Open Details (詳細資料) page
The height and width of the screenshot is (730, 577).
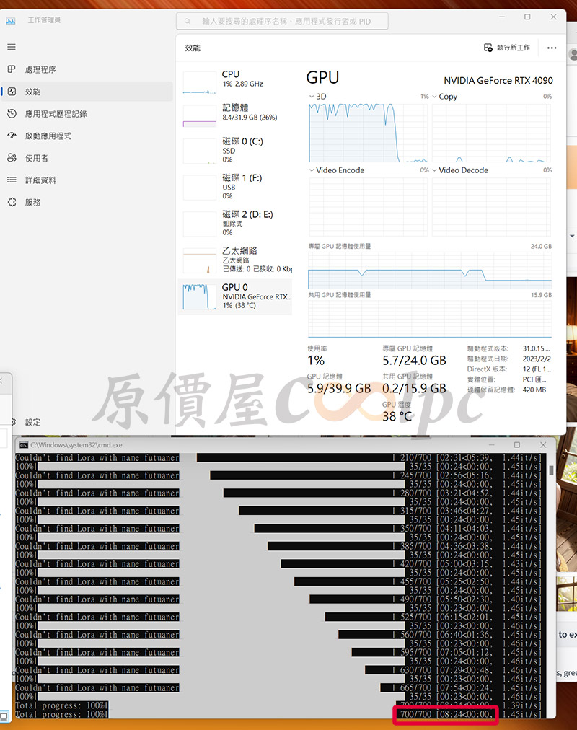click(87, 180)
